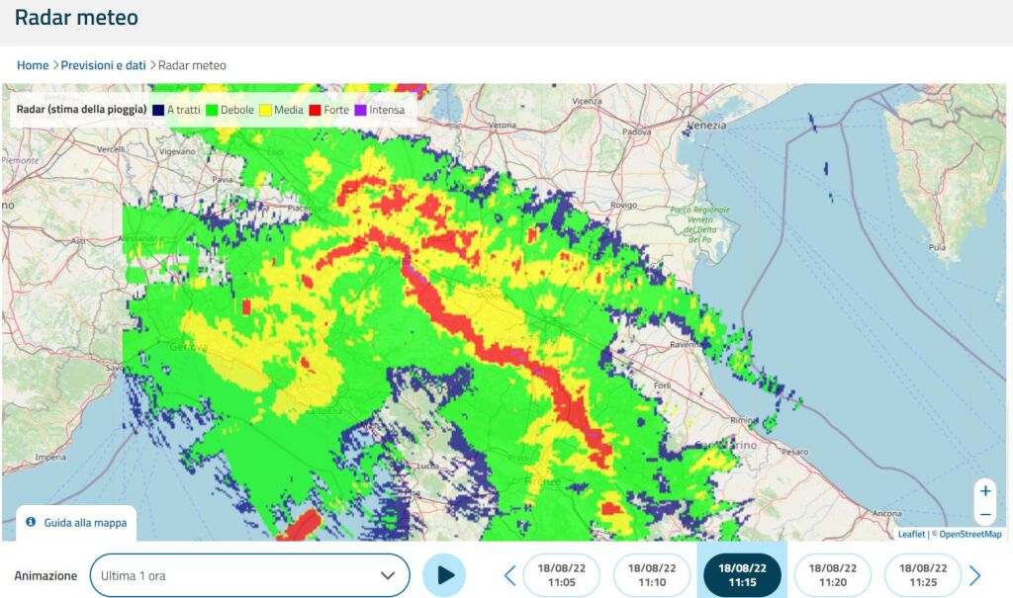Open the Leaflet attribution link
This screenshot has width=1013, height=598.
[910, 534]
